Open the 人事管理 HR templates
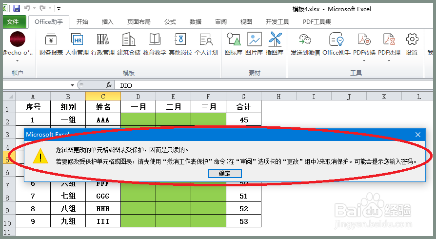Image resolution: width=436 pixels, height=239 pixels. [x=77, y=44]
